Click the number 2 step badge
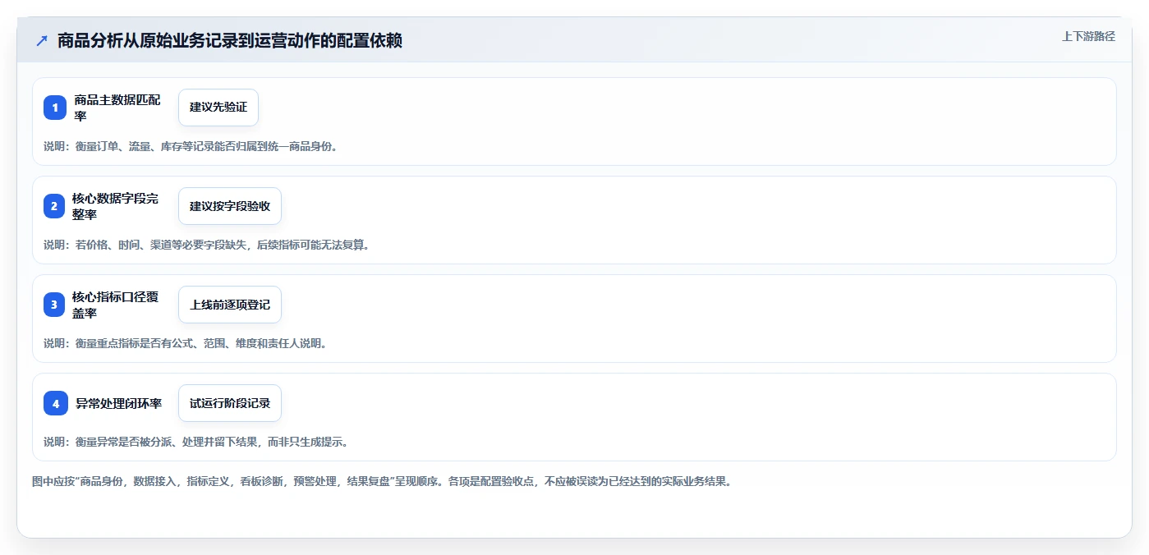The width and height of the screenshot is (1149, 555). click(55, 206)
